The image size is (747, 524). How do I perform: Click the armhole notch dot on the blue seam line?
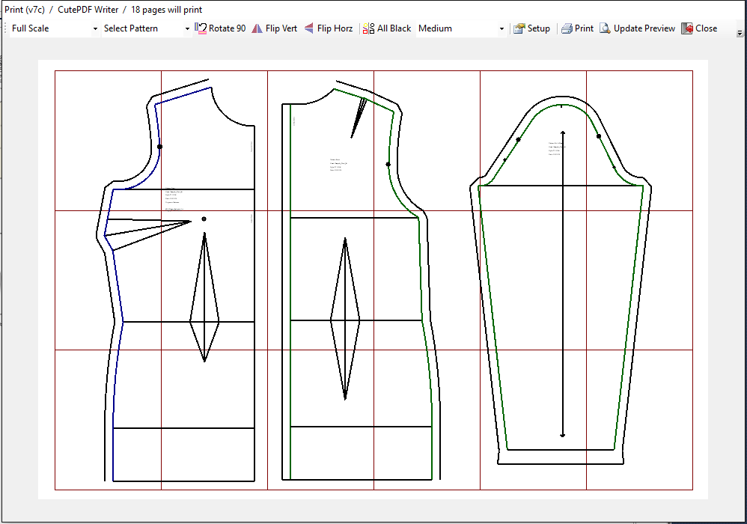click(159, 147)
